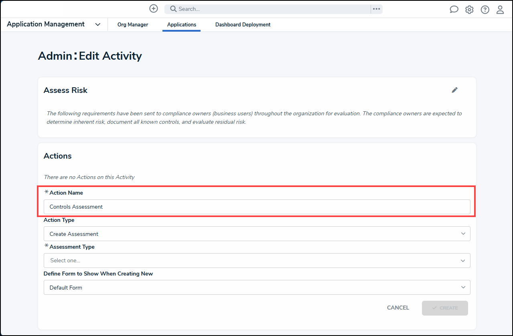
Task: Click the Assess Risk description paragraph
Action: (x=254, y=118)
